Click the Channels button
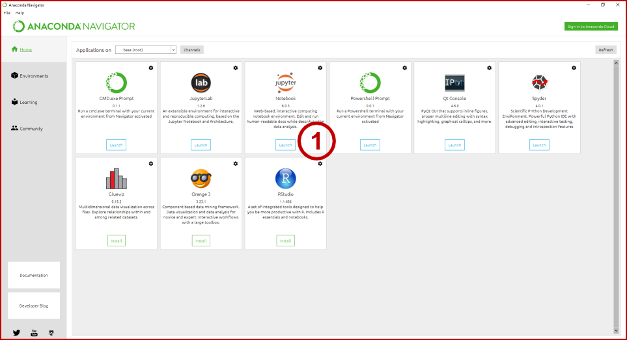This screenshot has width=627, height=340. click(192, 50)
